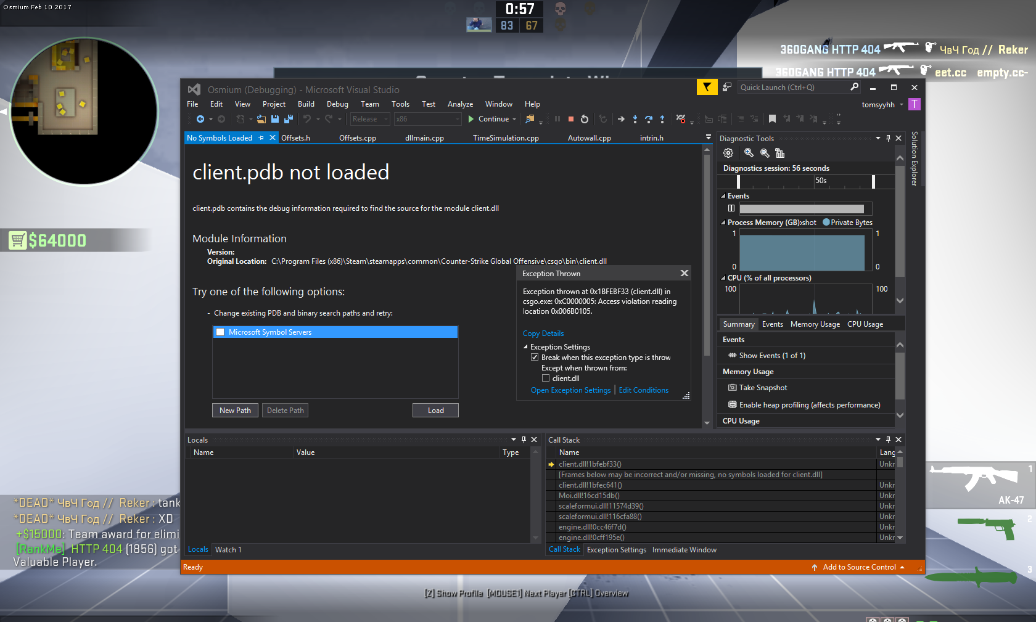The image size is (1036, 622).
Task: Click the Call Stack vertical scrollbar
Action: coord(900,495)
